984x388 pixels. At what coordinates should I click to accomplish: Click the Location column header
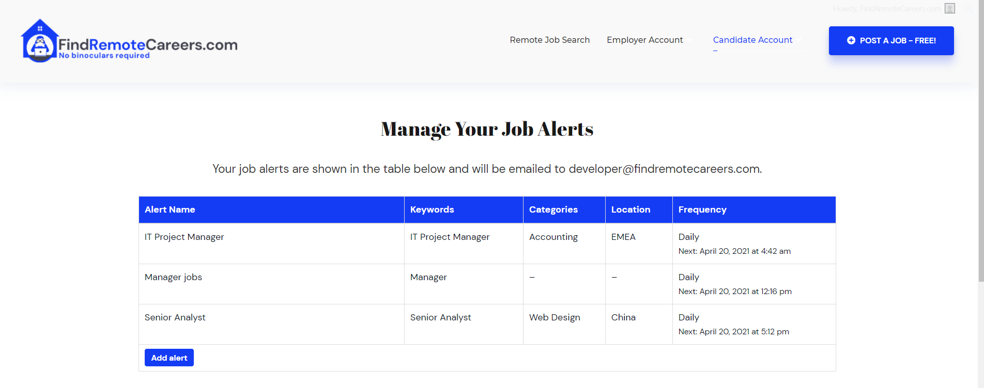tap(639, 209)
